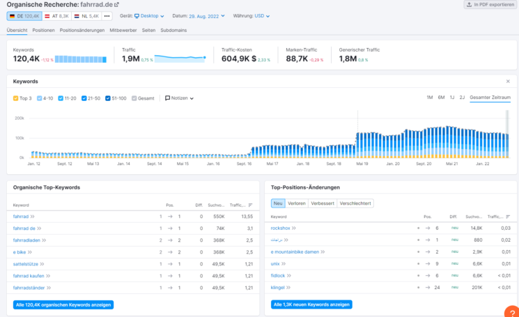Open SERP arrows next to fahrradständer
519x317 pixels.
click(x=49, y=288)
